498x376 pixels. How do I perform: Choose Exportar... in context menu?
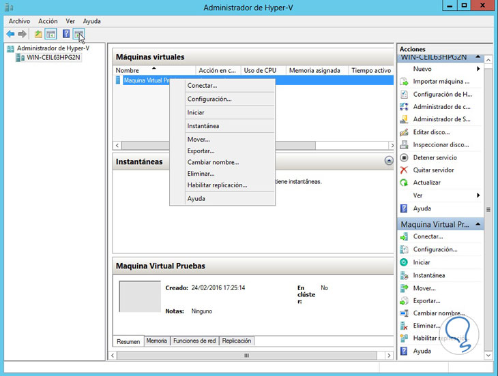click(222, 151)
